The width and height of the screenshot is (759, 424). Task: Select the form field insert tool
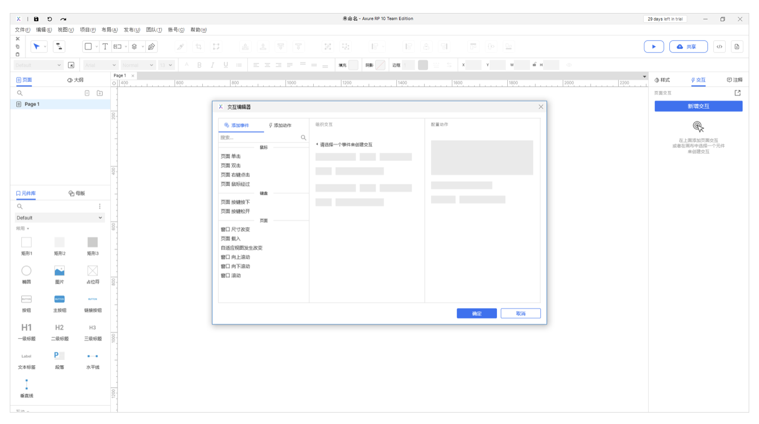(x=117, y=47)
